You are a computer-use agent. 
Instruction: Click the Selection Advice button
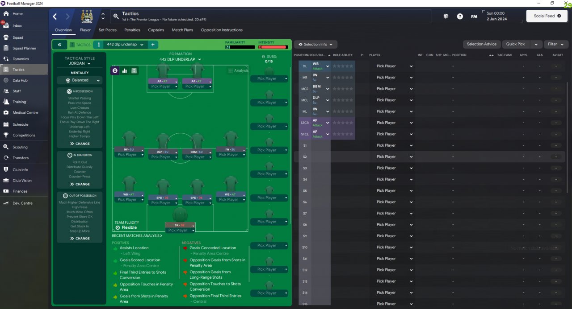pos(482,44)
